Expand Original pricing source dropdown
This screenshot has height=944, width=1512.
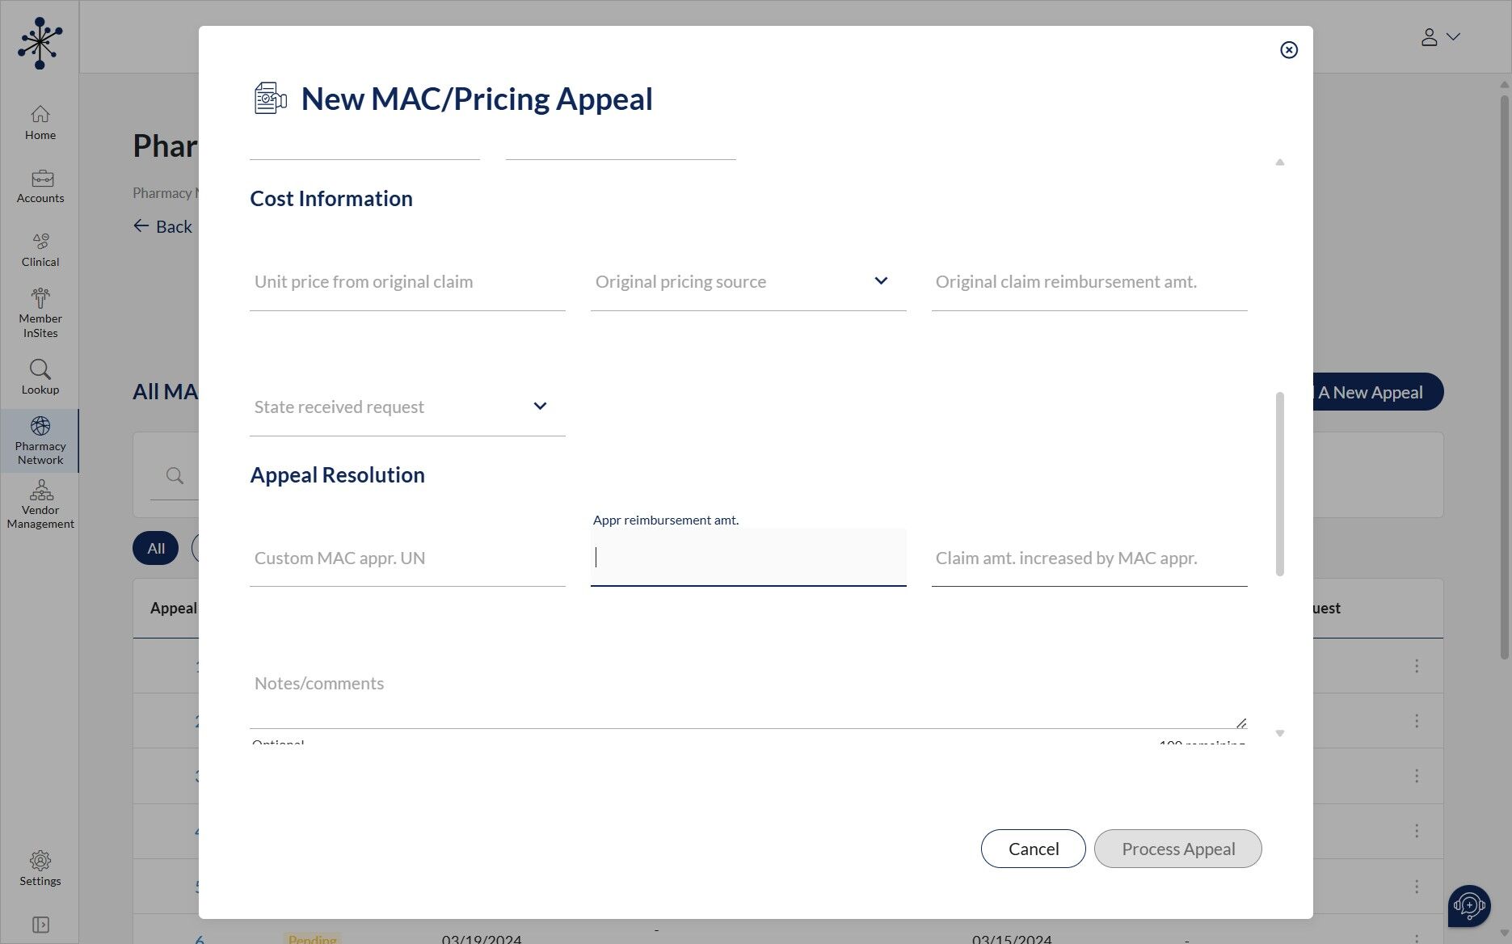pyautogui.click(x=881, y=281)
